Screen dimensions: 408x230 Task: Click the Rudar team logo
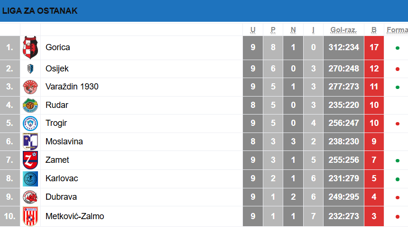point(30,105)
